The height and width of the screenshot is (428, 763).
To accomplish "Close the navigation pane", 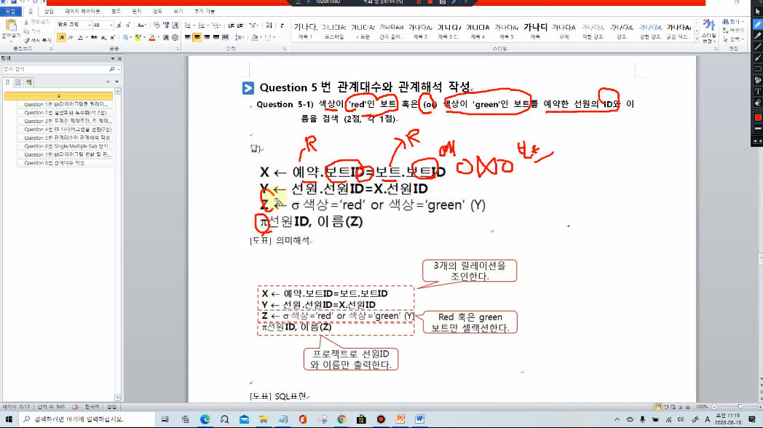I will pyautogui.click(x=119, y=58).
